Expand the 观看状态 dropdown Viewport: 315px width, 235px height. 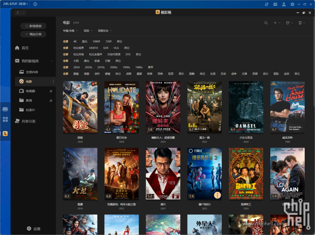pyautogui.click(x=105, y=31)
